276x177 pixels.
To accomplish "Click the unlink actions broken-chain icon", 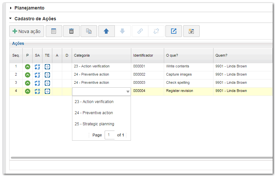I will (x=156, y=31).
